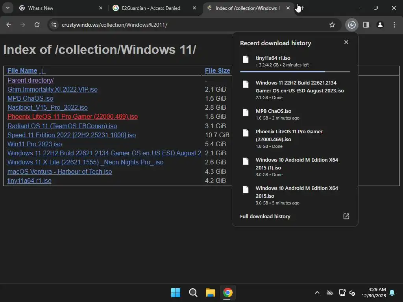Click the file icon of tiny11a64 r1.iso download

pyautogui.click(x=246, y=59)
